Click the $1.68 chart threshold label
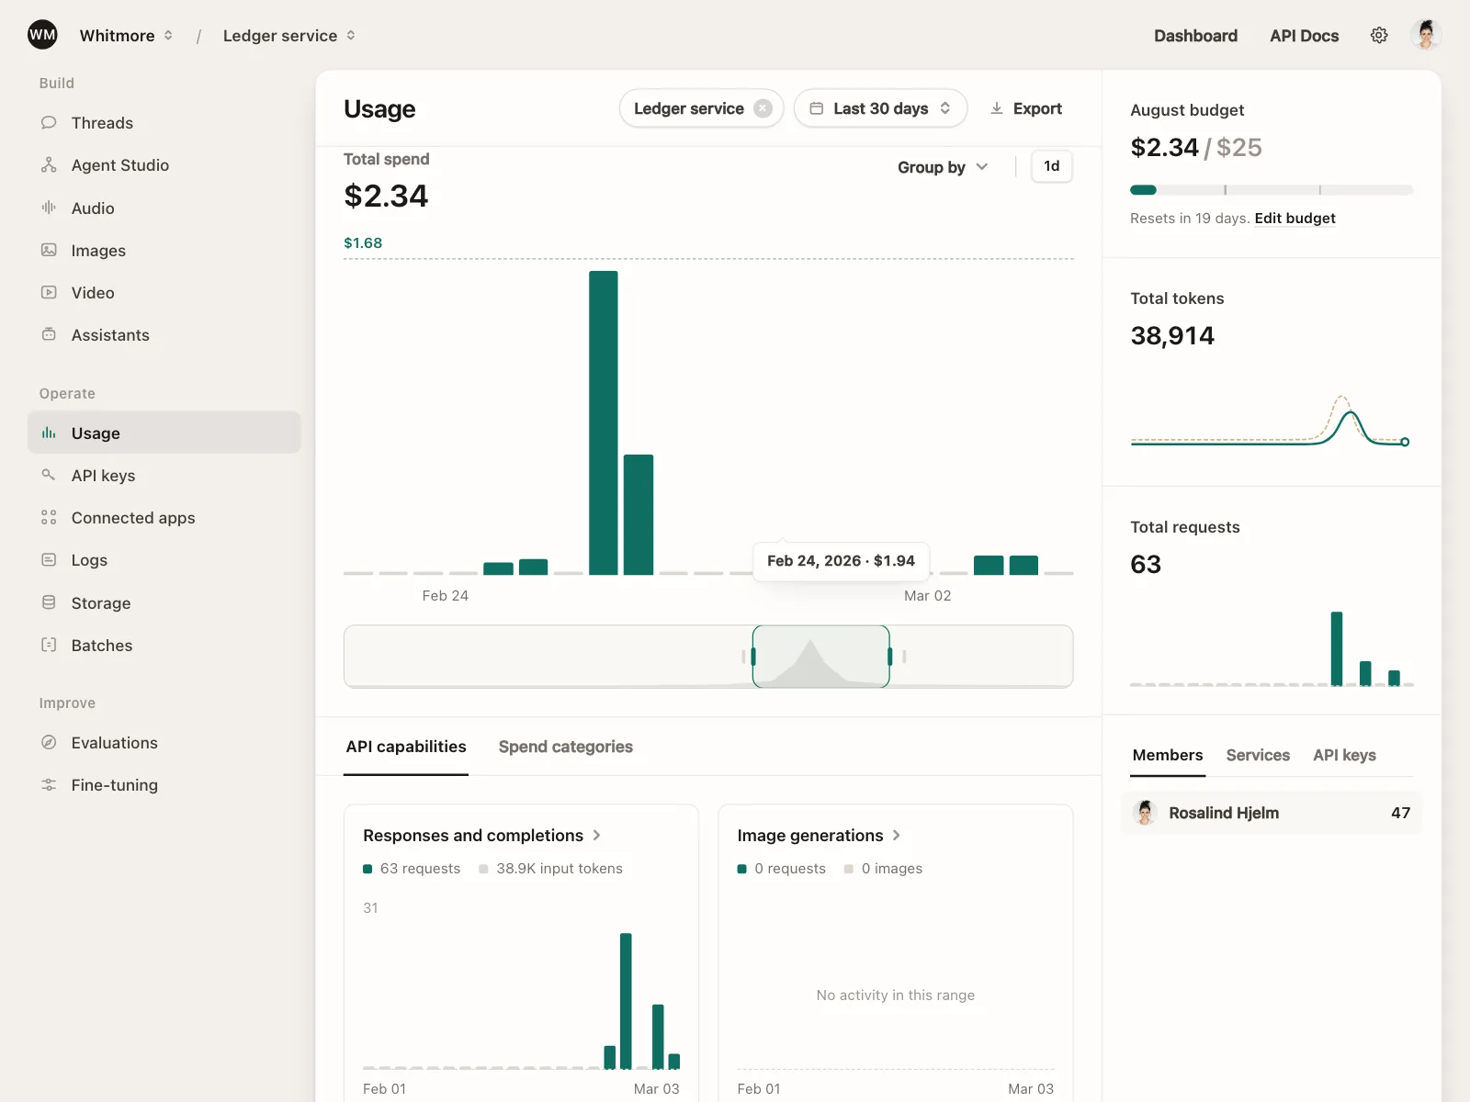Image resolution: width=1470 pixels, height=1102 pixels. pyautogui.click(x=363, y=243)
